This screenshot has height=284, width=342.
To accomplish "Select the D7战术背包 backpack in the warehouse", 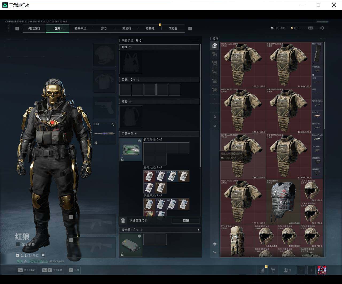I will click(237, 241).
